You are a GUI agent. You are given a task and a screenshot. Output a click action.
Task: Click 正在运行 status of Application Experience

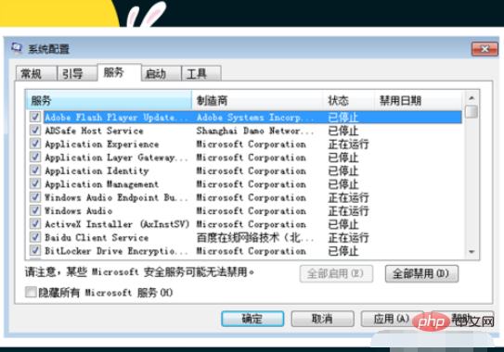pyautogui.click(x=348, y=145)
